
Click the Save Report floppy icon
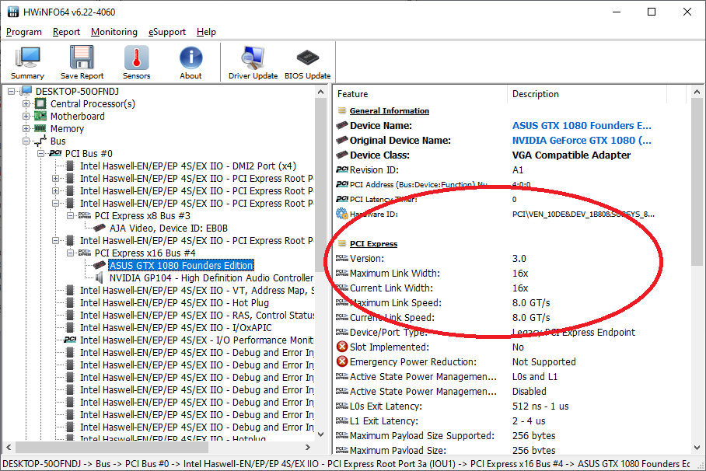pyautogui.click(x=82, y=62)
